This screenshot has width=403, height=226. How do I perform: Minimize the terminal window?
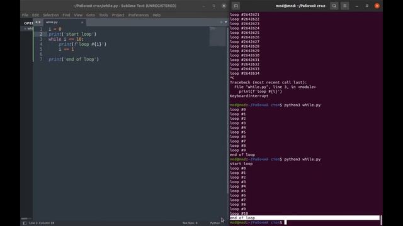[357, 6]
